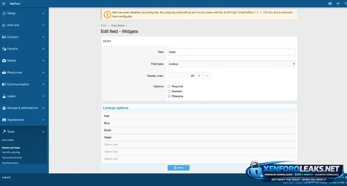Click the code brackets icon in header
The width and height of the screenshot is (347, 186).
[x=338, y=3]
